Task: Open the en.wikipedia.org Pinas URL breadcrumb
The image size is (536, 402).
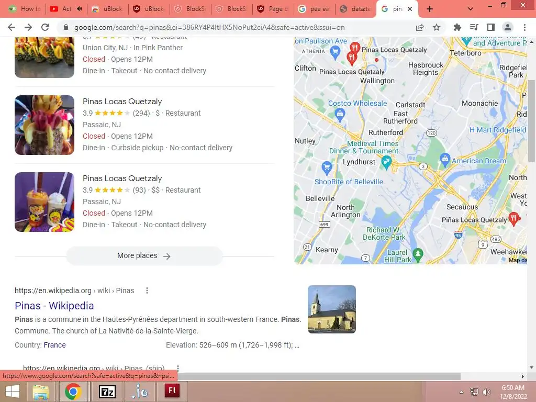Action: click(x=74, y=291)
